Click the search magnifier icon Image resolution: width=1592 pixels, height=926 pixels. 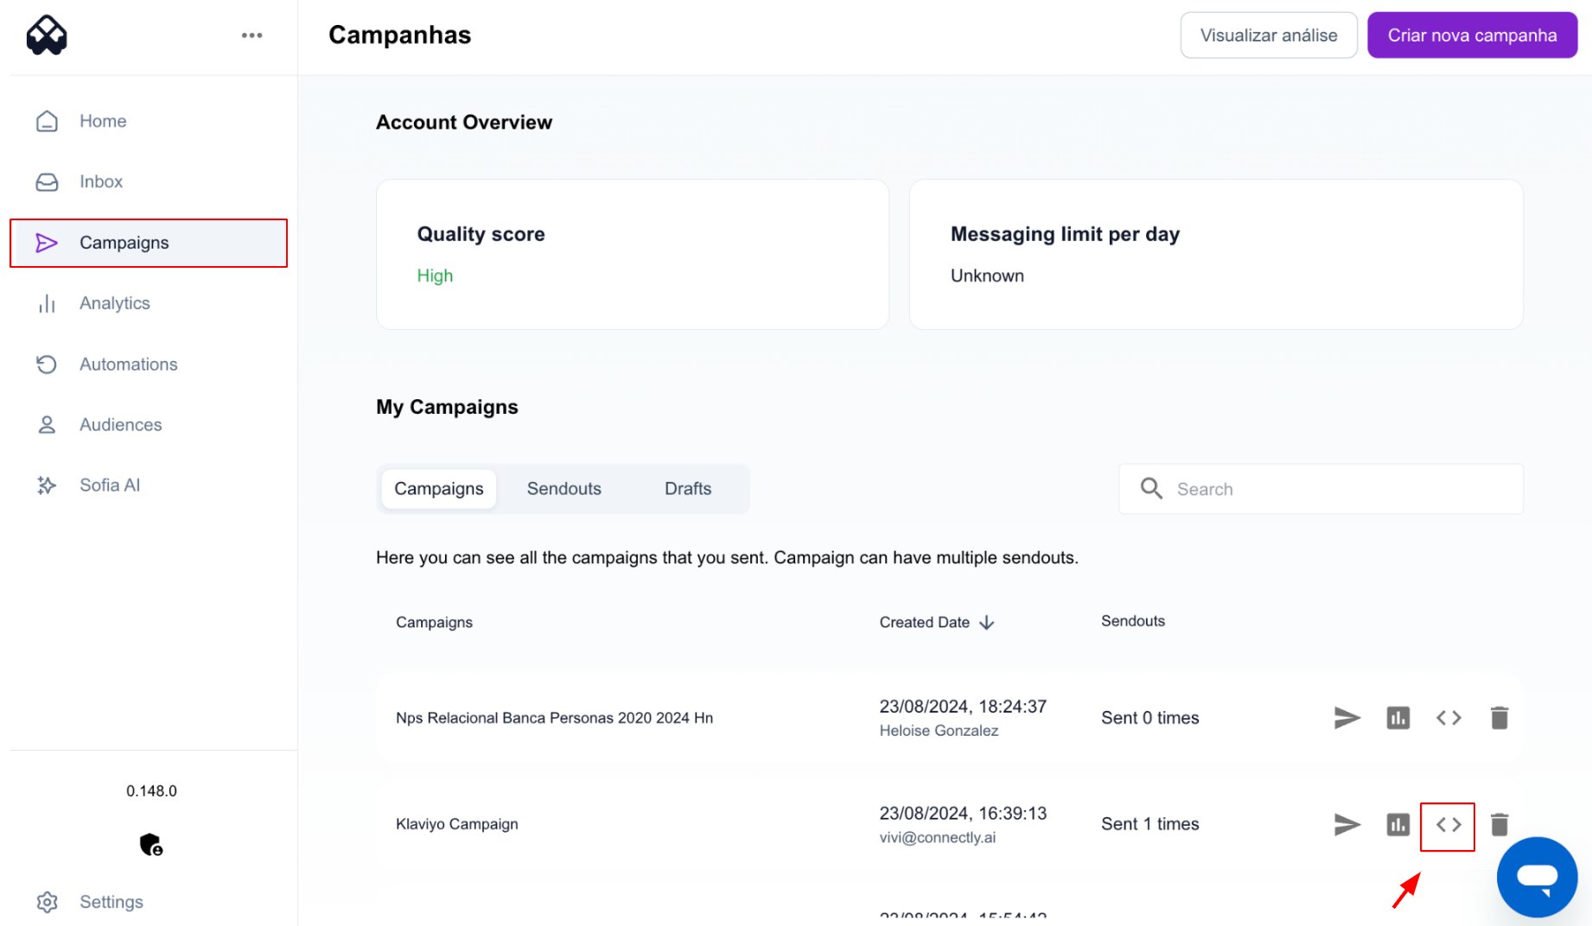(1151, 489)
